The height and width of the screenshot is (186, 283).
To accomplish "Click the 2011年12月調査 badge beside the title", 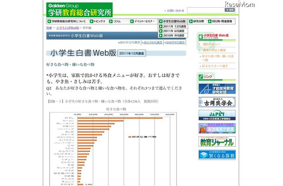I will click(x=132, y=53).
